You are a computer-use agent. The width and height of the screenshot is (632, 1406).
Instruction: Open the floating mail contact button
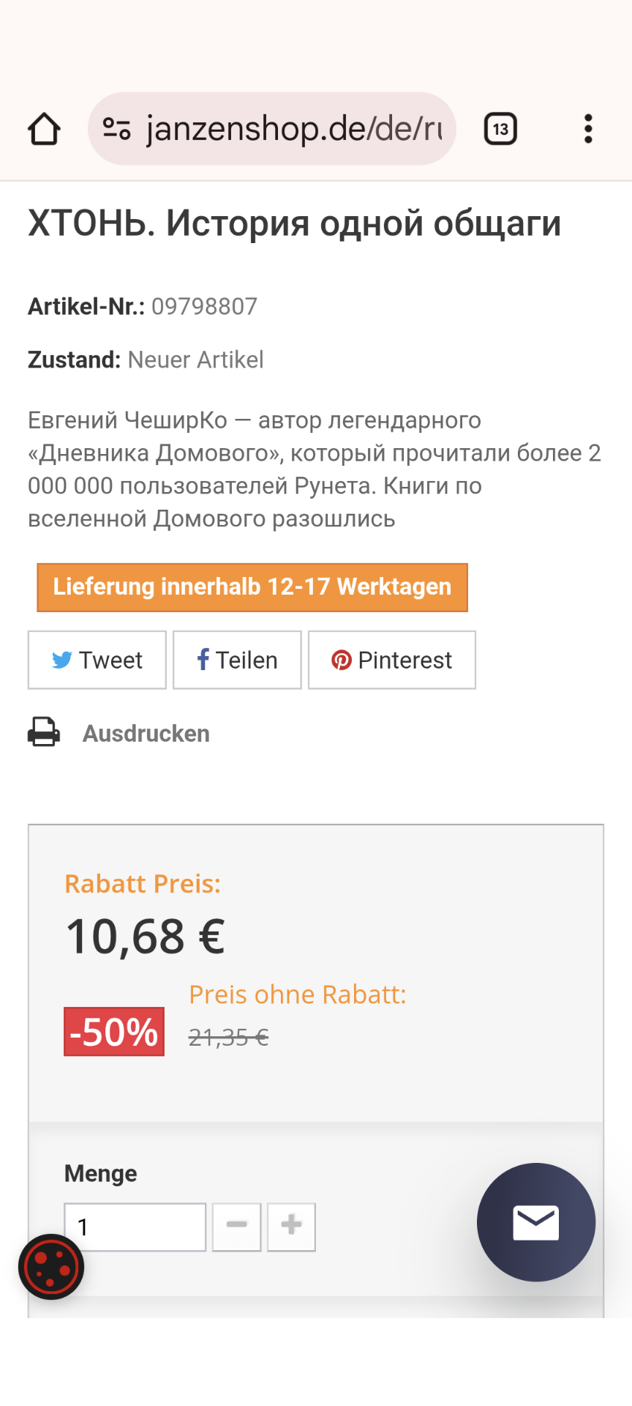[536, 1222]
